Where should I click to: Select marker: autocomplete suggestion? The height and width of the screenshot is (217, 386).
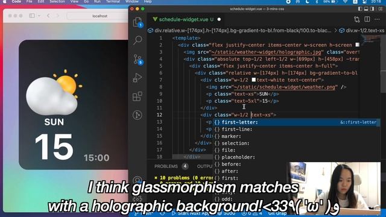click(296, 136)
